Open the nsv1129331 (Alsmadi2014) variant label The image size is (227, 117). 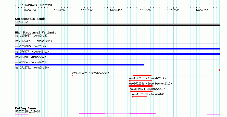point(34,41)
